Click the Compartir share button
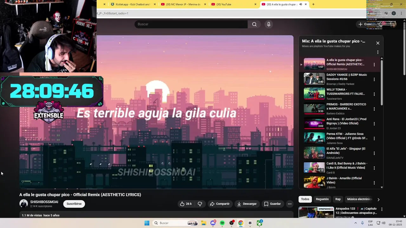 coord(219,204)
